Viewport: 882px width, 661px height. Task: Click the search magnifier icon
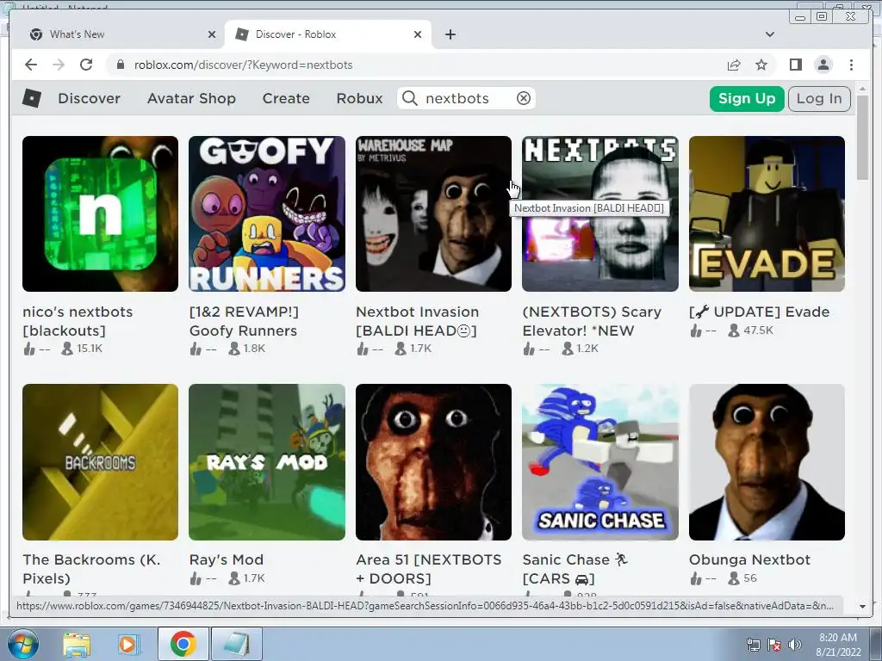pyautogui.click(x=410, y=98)
